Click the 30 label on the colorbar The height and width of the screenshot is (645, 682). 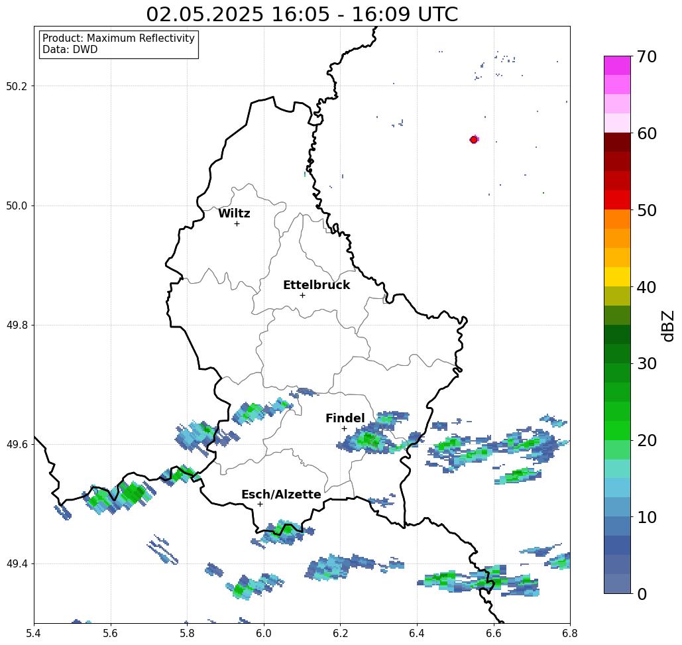coord(647,363)
